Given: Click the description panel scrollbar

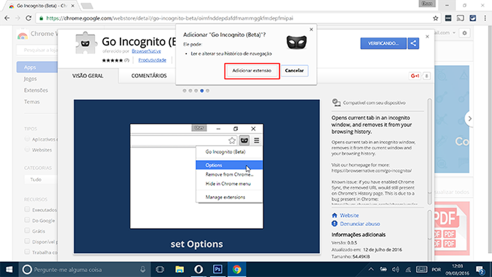Looking at the screenshot, I should pos(429,152).
